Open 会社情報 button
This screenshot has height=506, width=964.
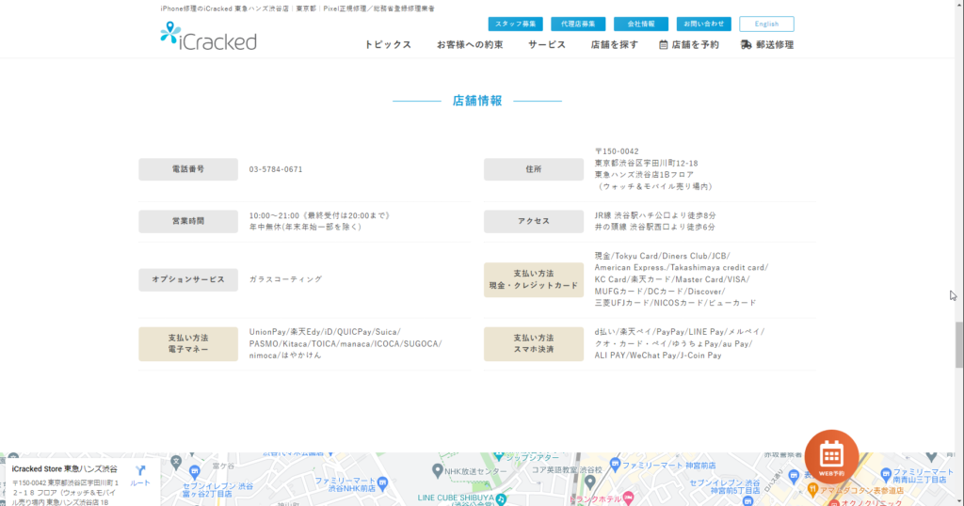coord(640,24)
